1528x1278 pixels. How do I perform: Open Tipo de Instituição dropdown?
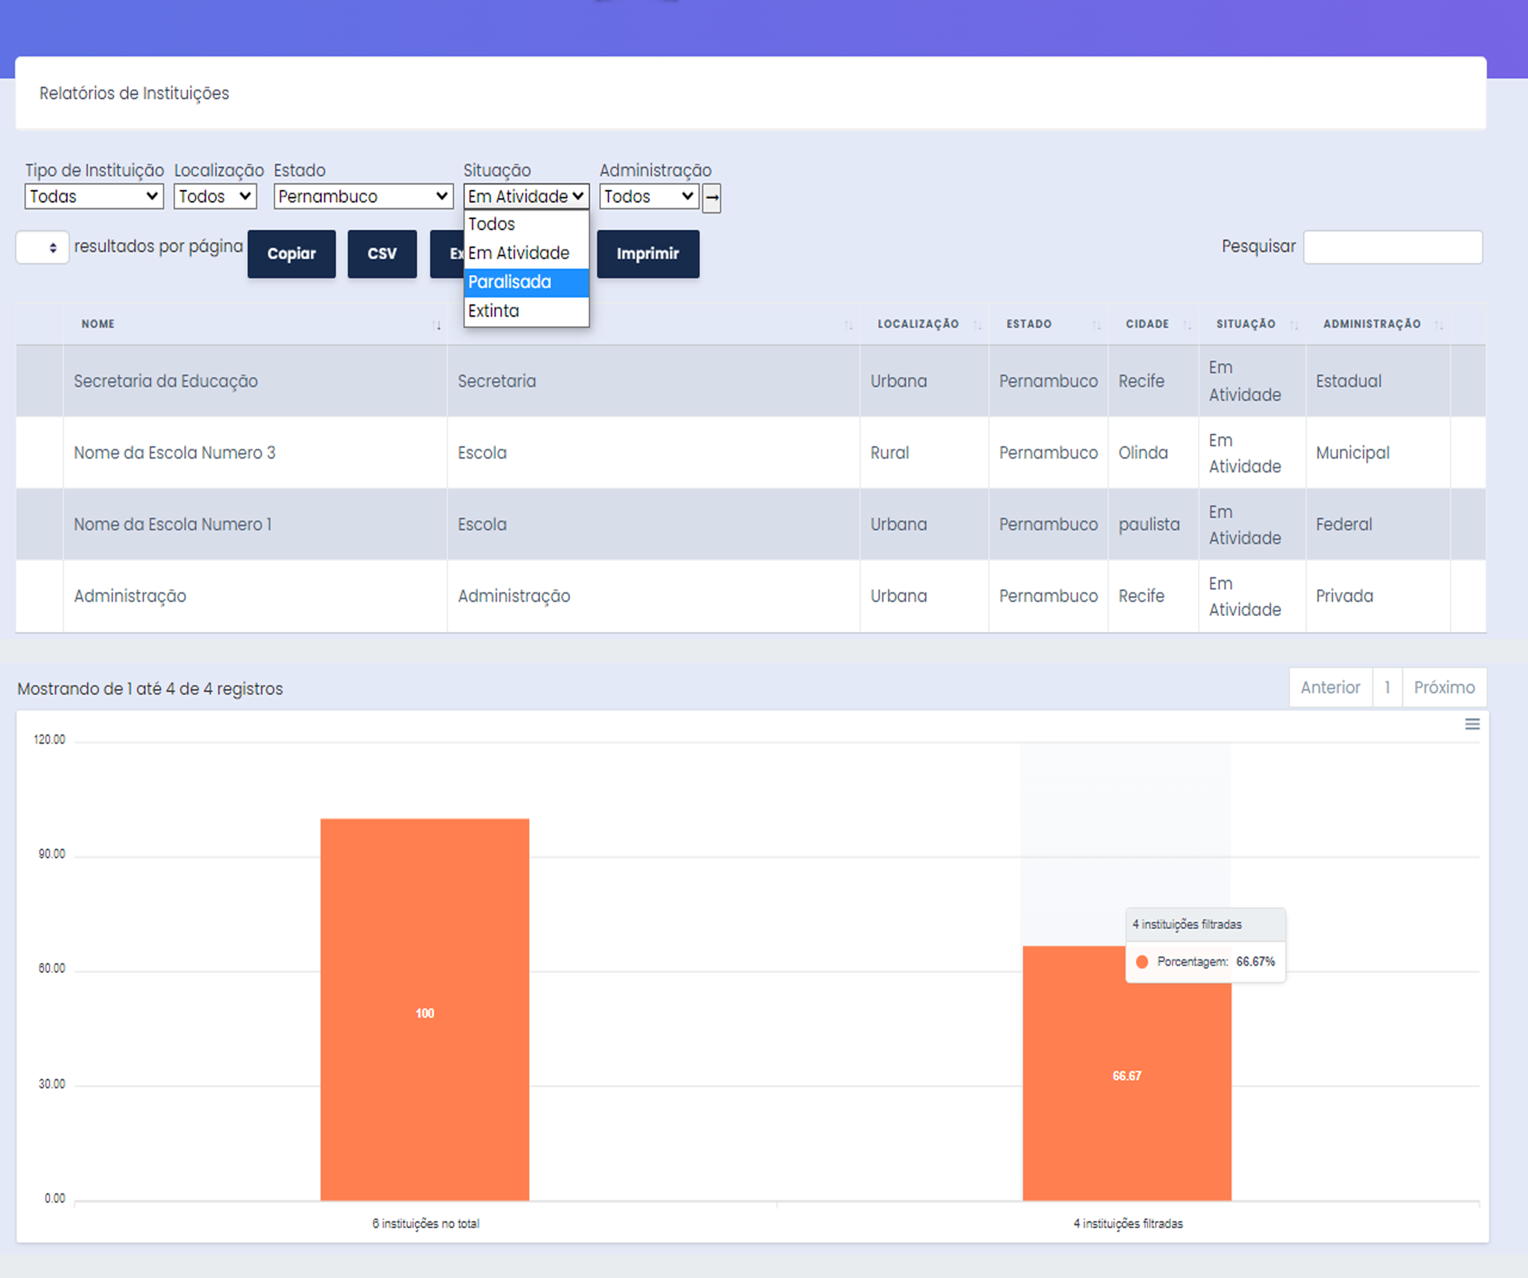tap(94, 197)
